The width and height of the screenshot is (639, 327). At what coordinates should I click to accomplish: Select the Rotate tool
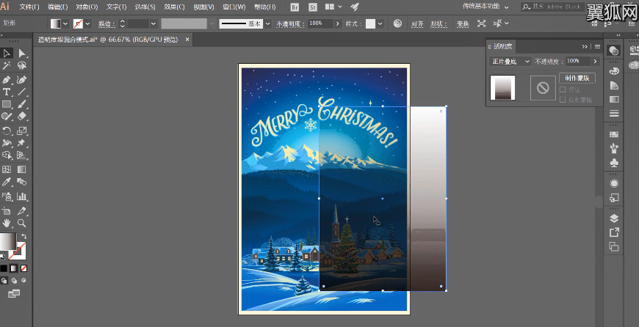tap(7, 131)
